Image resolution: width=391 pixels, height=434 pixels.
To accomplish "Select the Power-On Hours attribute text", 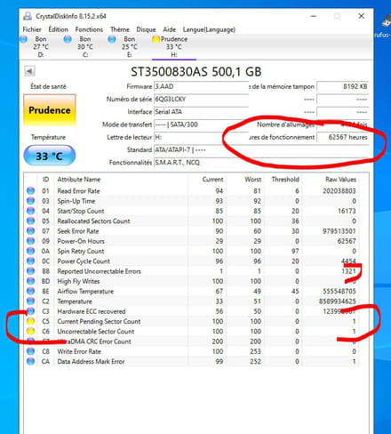I will click(81, 241).
